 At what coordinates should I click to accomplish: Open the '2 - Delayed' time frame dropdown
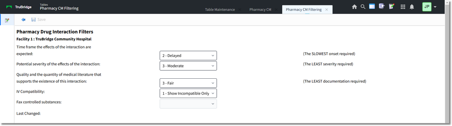[188, 56]
